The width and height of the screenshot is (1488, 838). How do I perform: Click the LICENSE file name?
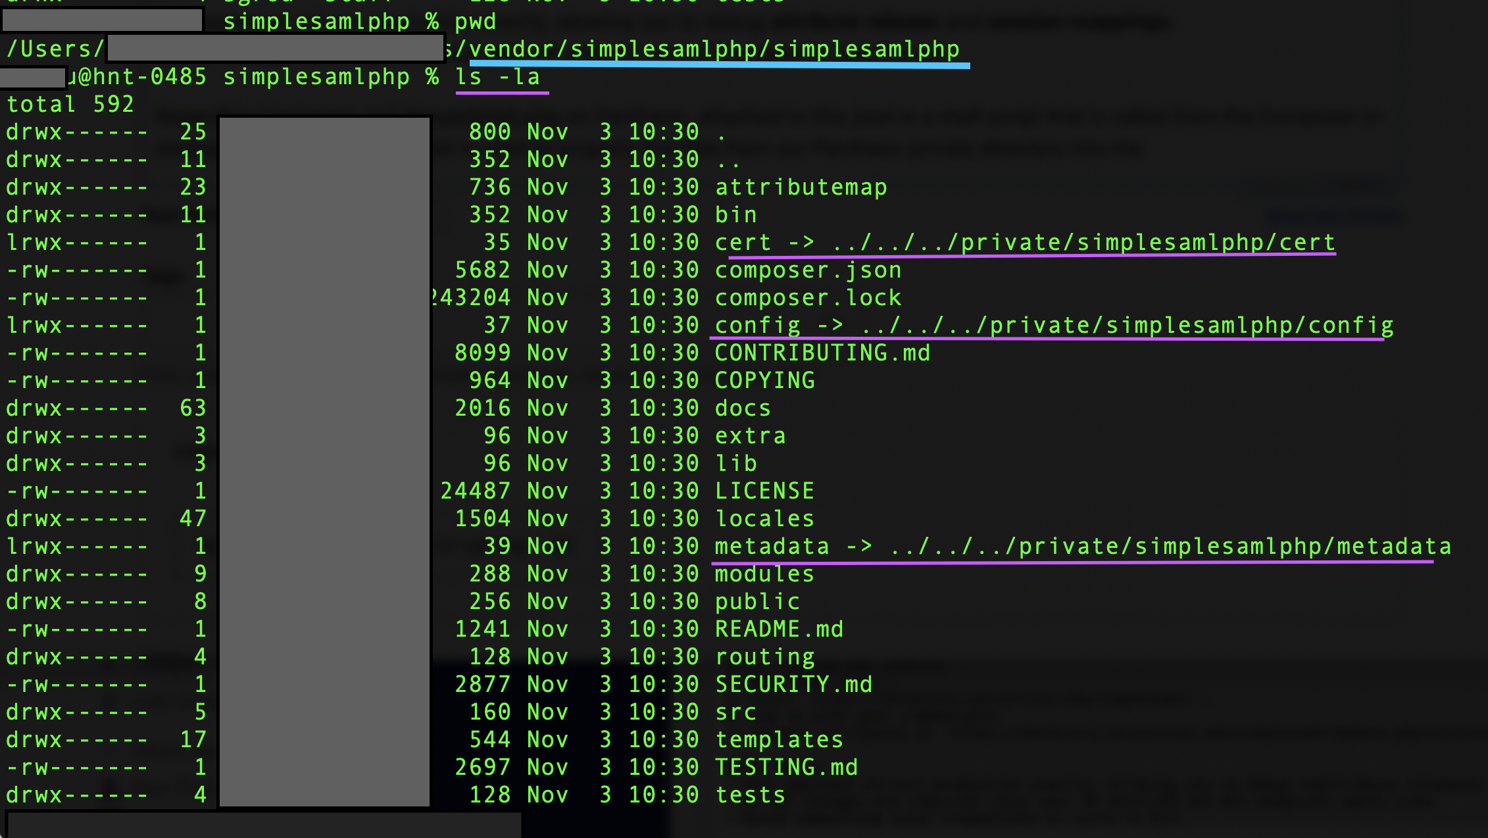(764, 491)
